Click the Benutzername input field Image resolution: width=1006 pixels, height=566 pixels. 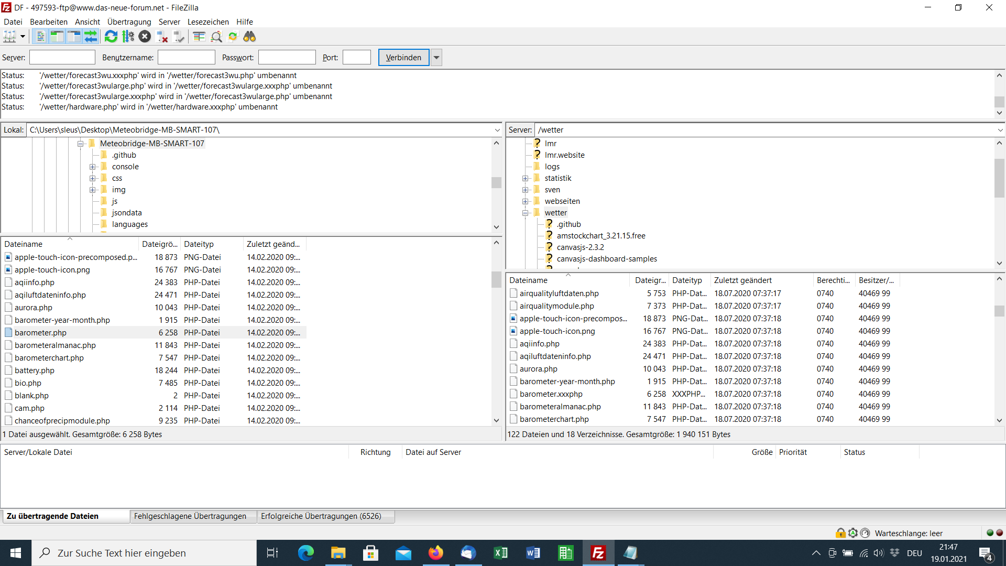(187, 58)
